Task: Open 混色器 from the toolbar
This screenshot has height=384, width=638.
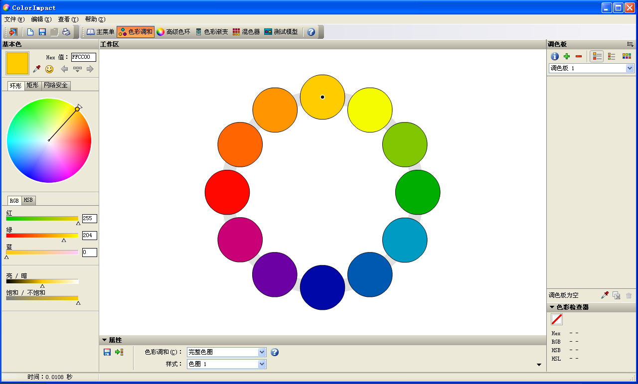Action: pos(246,32)
